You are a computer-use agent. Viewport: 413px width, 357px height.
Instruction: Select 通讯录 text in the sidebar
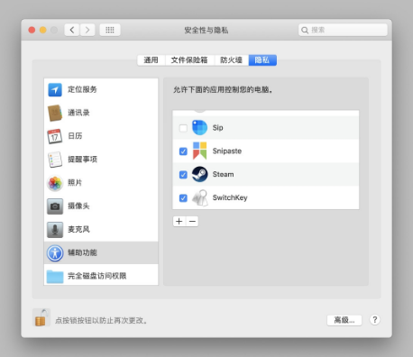coord(78,113)
